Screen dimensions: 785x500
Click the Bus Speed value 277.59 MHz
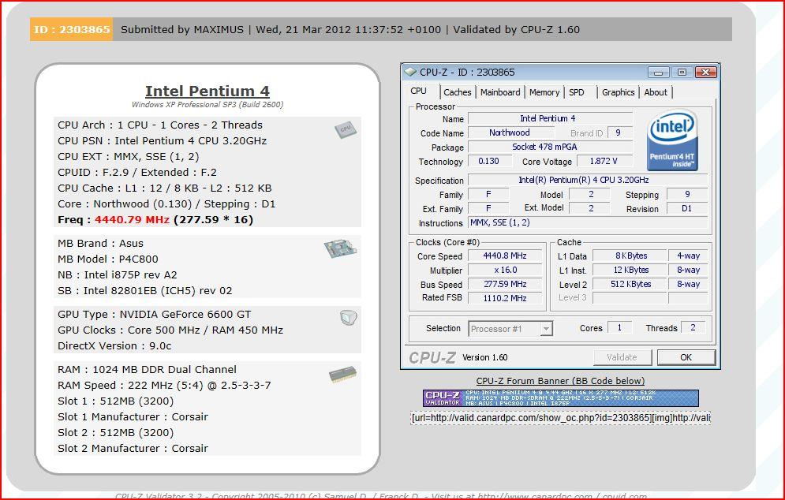505,284
